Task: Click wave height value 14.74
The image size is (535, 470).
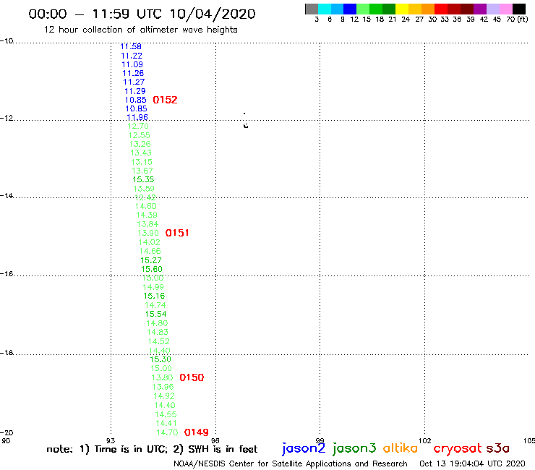Action: tap(155, 305)
